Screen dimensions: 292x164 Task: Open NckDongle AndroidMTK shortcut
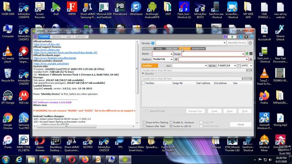(x=152, y=10)
